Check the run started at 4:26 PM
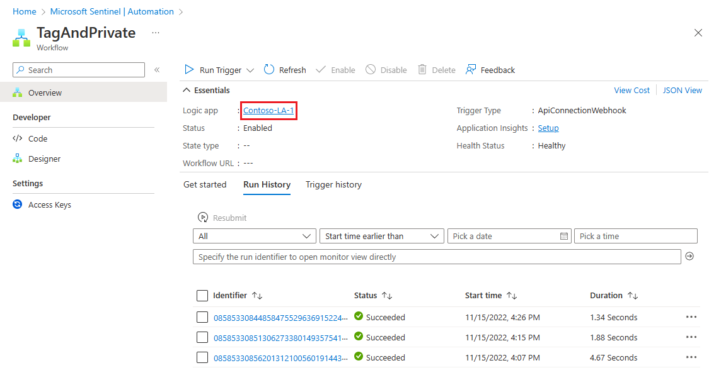The width and height of the screenshot is (721, 380). click(202, 318)
